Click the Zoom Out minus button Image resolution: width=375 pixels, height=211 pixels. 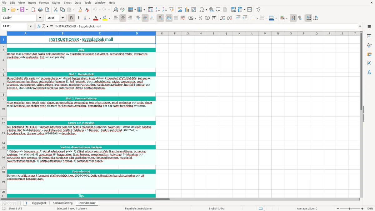338,208
